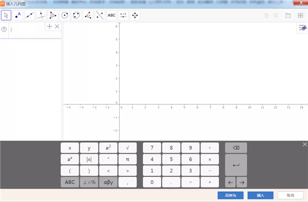Image resolution: width=308 pixels, height=202 pixels.
Task: Choose the Line through two points tool
Action: [x=30, y=16]
